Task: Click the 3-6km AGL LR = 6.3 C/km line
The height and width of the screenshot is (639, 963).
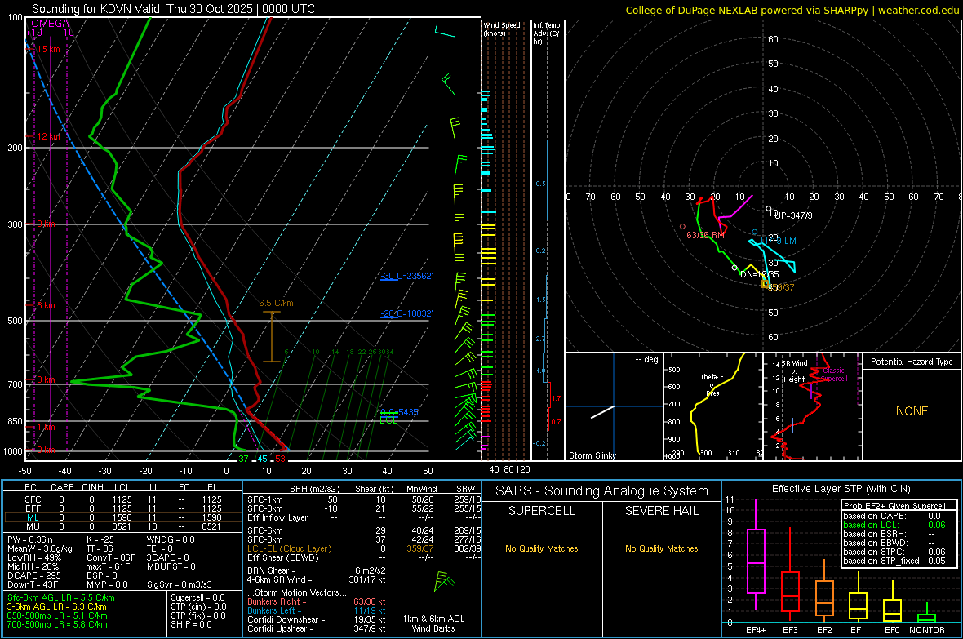Action: pos(56,606)
